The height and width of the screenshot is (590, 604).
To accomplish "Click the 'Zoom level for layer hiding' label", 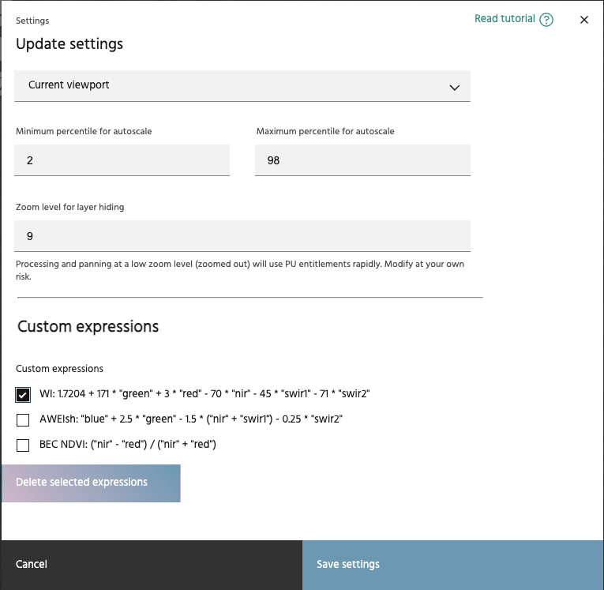I will point(69,207).
